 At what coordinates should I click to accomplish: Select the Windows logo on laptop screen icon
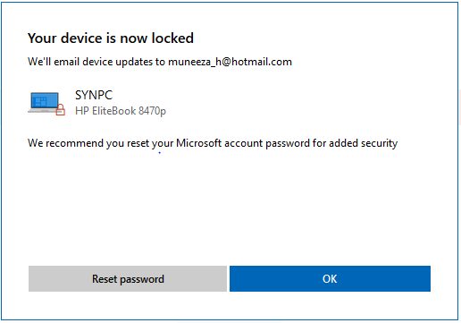41,101
